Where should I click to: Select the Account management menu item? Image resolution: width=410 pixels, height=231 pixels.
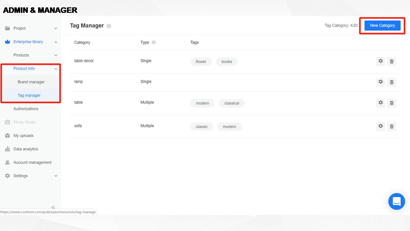(32, 163)
